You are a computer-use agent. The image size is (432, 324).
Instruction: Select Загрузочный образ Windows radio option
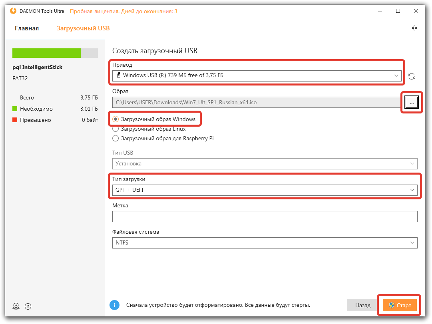(x=115, y=119)
